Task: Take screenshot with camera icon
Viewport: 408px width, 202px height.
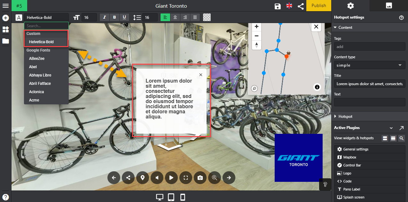Action: (200, 178)
